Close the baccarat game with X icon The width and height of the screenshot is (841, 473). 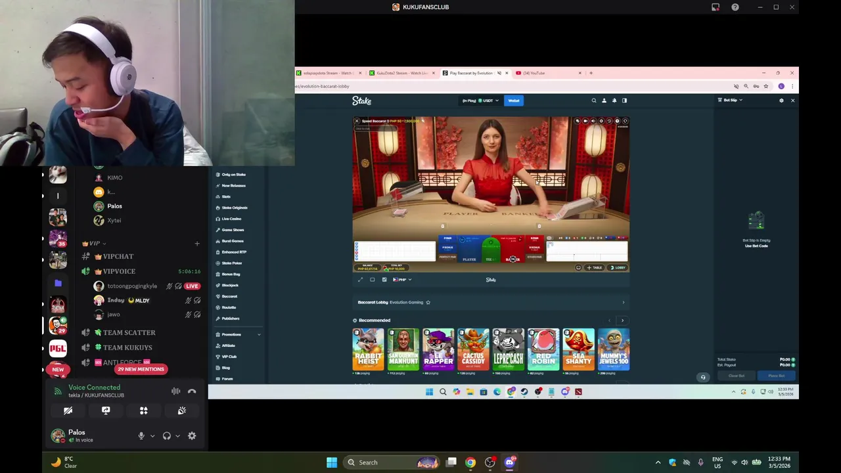(x=357, y=121)
